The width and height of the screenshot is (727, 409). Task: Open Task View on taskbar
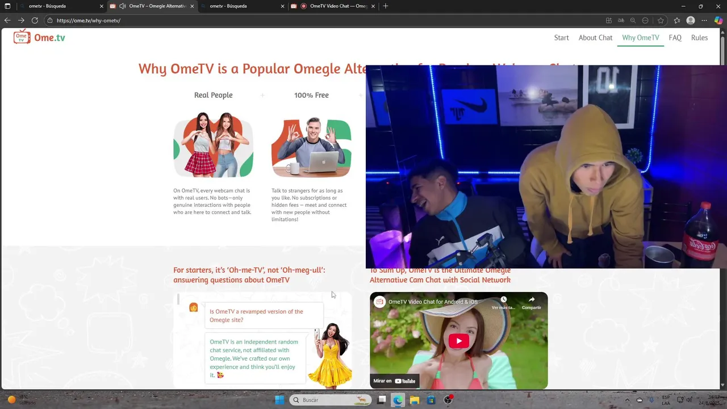pyautogui.click(x=382, y=400)
